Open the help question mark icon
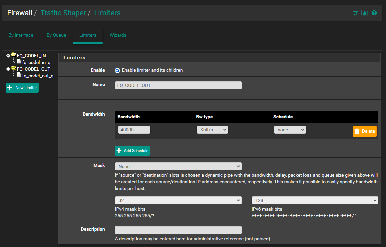Viewport: 386px width, 247px height. [x=374, y=13]
